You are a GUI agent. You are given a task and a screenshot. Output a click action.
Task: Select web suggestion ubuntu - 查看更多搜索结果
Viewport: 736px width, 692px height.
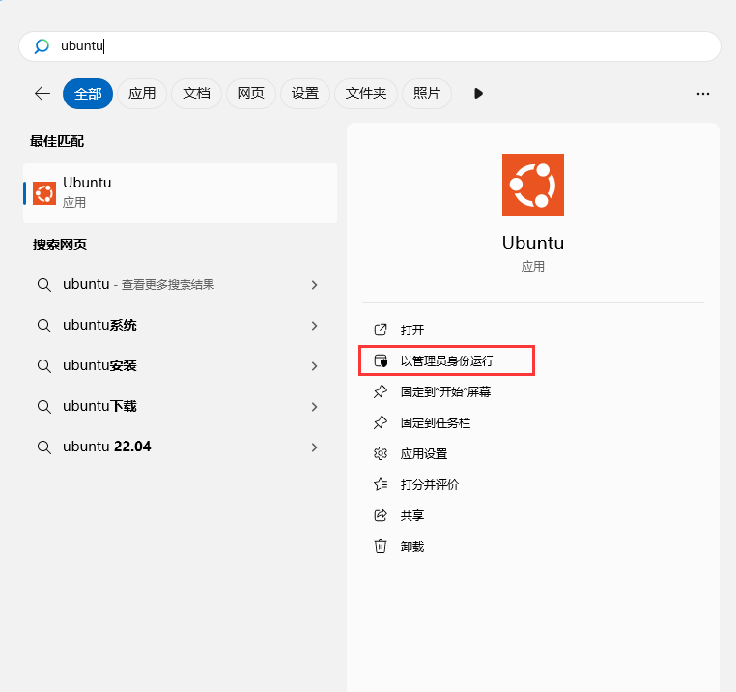[179, 285]
